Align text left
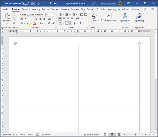The image size is (158, 137). (x=60, y=19)
